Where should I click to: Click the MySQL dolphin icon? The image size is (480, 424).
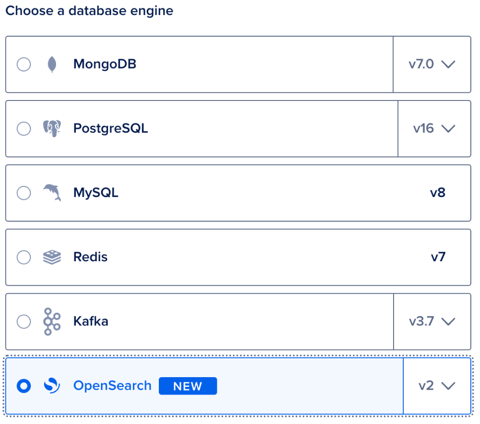click(x=52, y=193)
